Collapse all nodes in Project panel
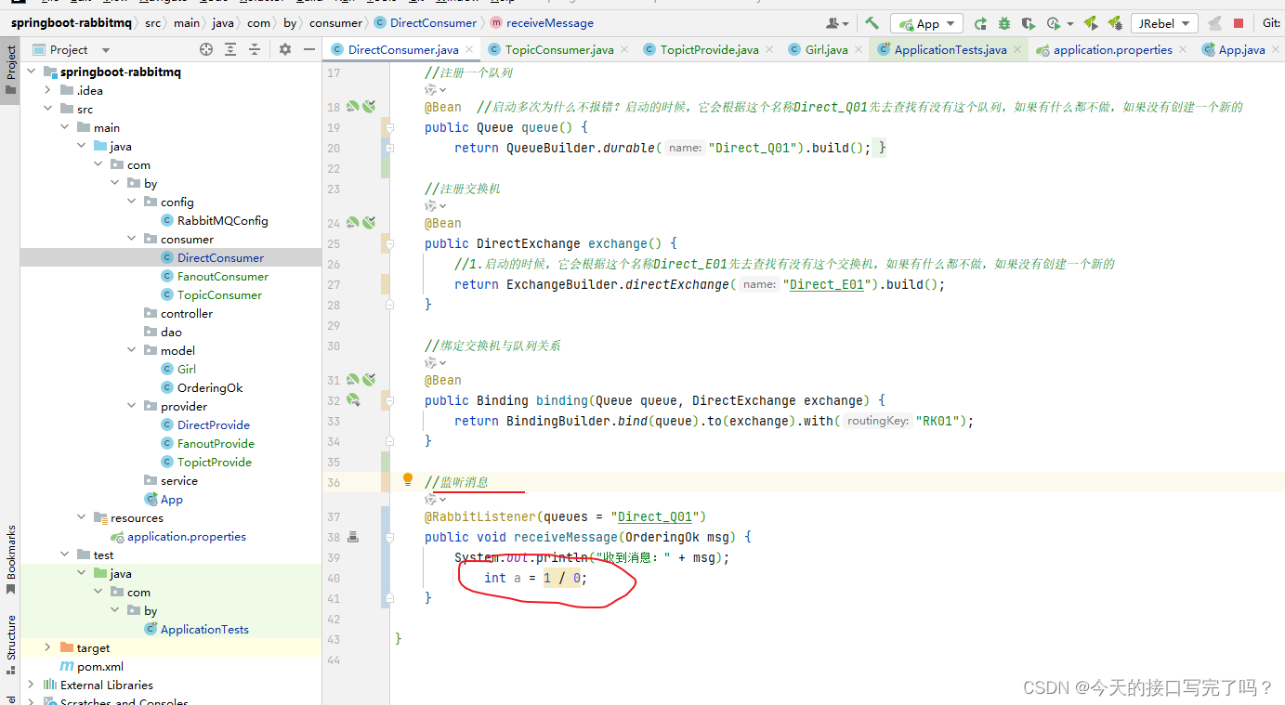The image size is (1285, 705). 254,48
